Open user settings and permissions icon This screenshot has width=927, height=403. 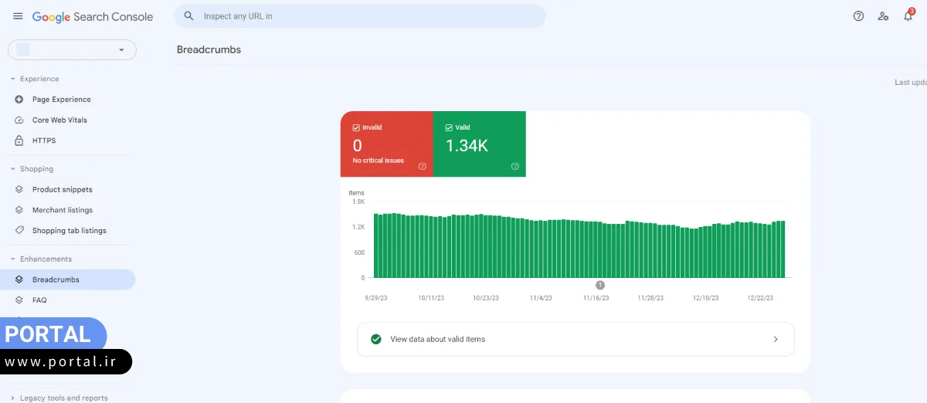pyautogui.click(x=883, y=16)
